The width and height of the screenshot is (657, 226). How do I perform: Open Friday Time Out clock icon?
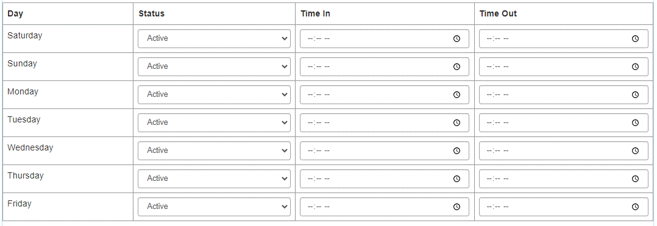tap(635, 207)
